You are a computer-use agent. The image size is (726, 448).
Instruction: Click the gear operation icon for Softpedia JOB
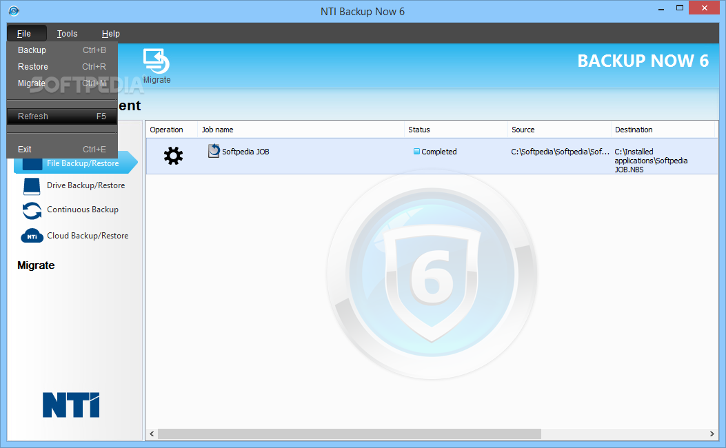173,156
